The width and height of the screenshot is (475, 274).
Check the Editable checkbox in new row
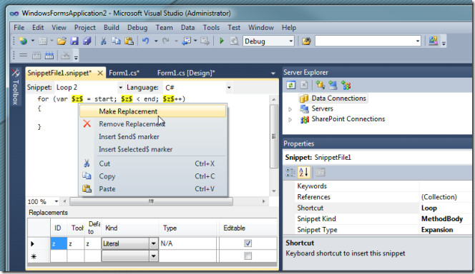coord(248,256)
